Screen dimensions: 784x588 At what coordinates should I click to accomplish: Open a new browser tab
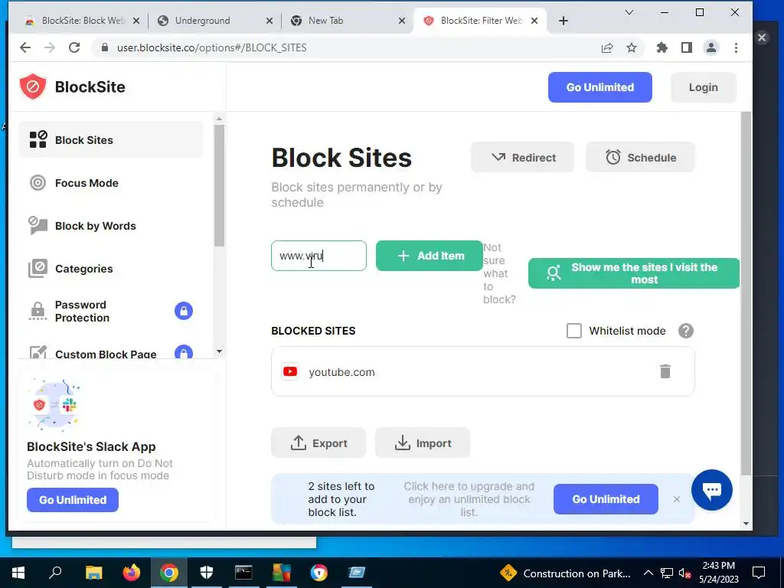(x=563, y=21)
